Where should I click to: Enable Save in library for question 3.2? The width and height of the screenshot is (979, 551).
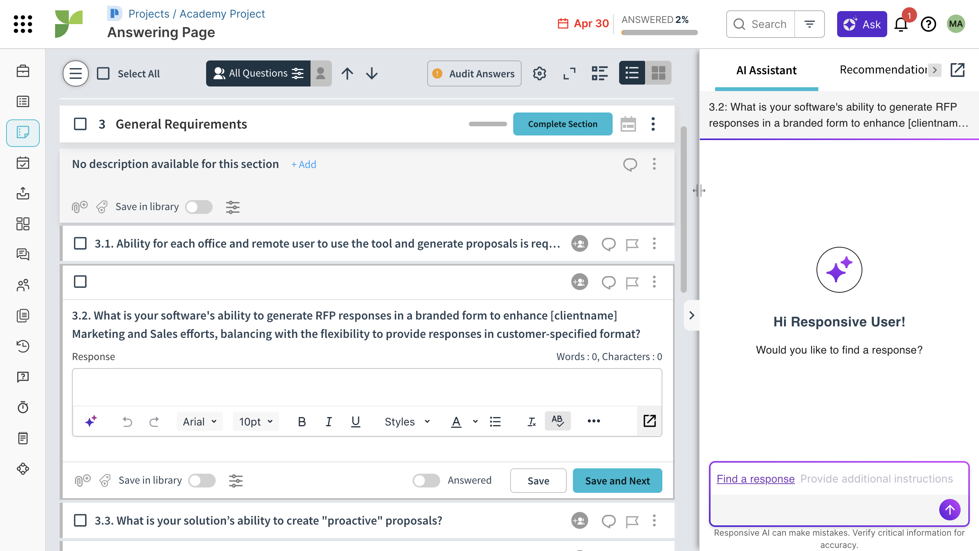pyautogui.click(x=202, y=481)
